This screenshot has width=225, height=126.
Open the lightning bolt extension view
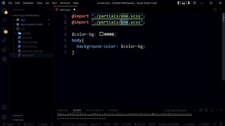click(5, 59)
